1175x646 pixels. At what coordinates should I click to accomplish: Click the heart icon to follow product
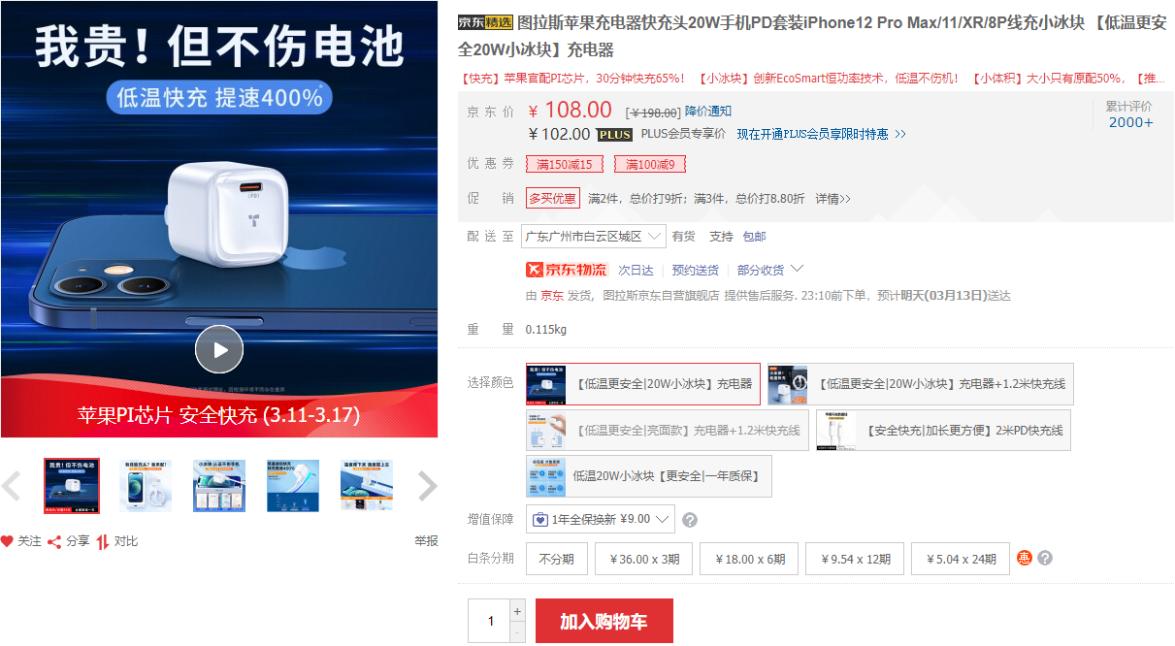tap(7, 541)
